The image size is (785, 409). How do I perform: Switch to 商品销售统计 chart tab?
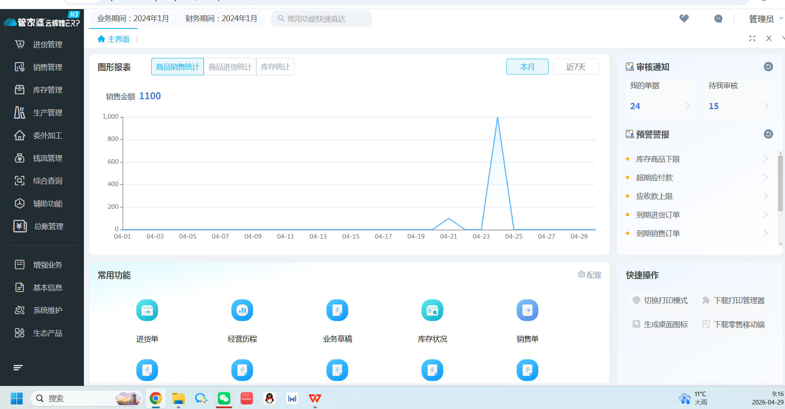[x=178, y=67]
